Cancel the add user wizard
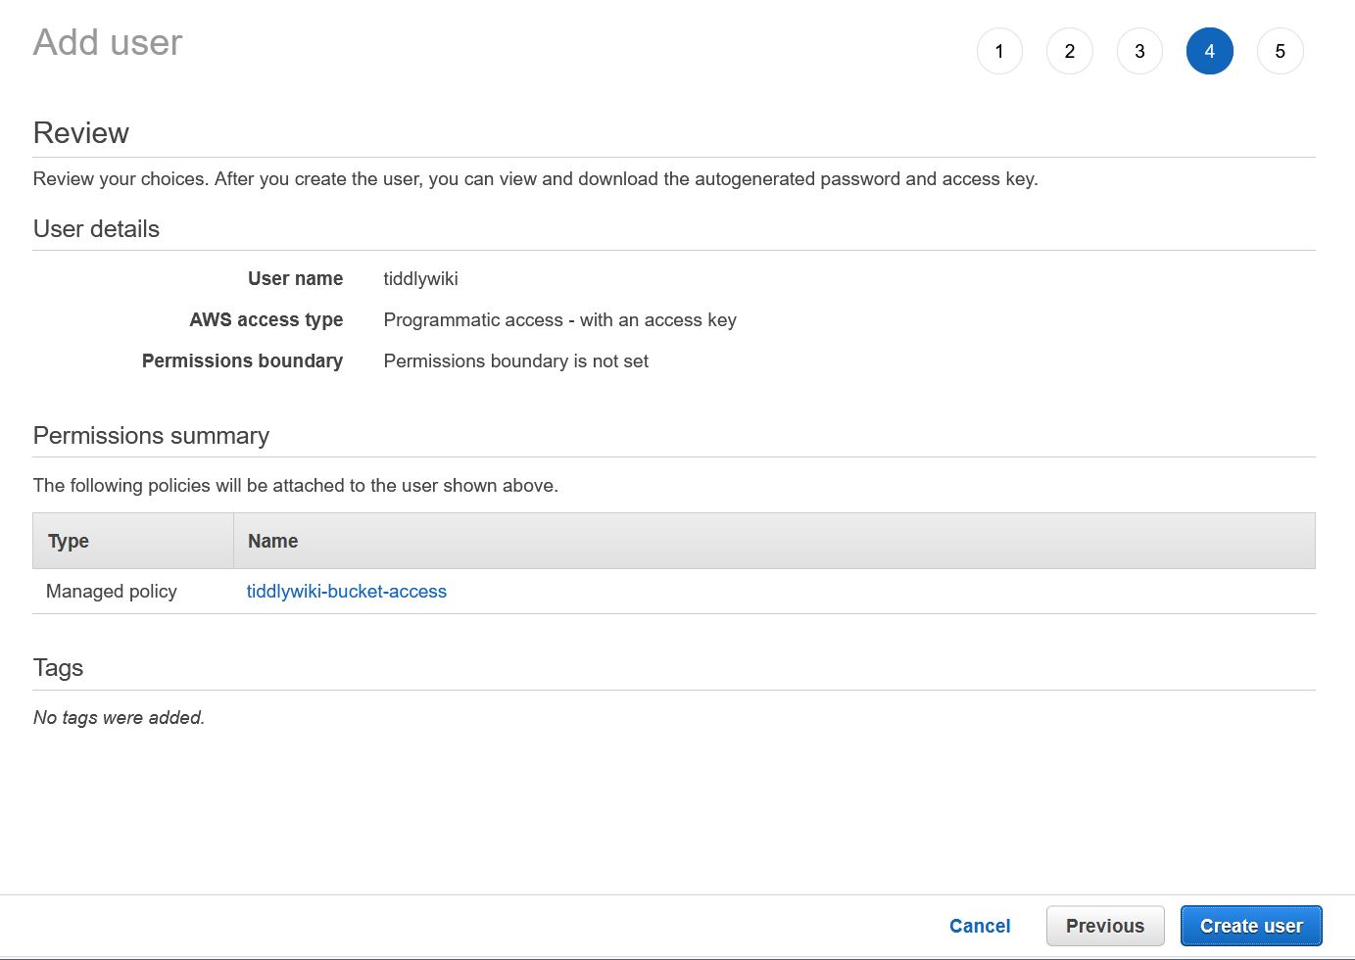Image resolution: width=1355 pixels, height=960 pixels. tap(980, 926)
